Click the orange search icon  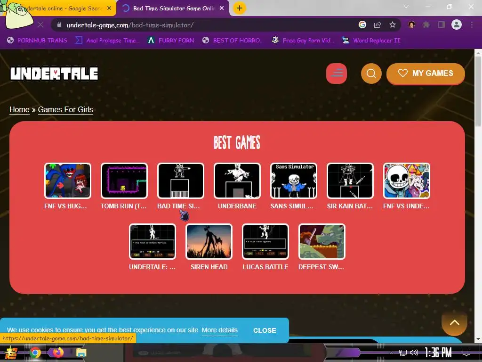(371, 73)
